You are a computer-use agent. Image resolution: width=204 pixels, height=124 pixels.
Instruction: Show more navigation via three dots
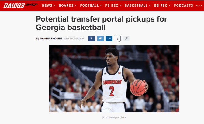199,6
